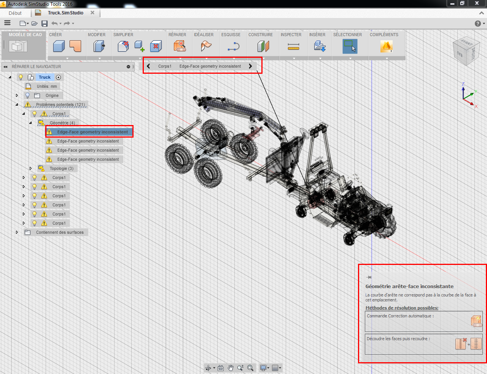487x374 pixels.
Task: Select the CONSTRUIRE plane tool icon
Action: tap(263, 46)
